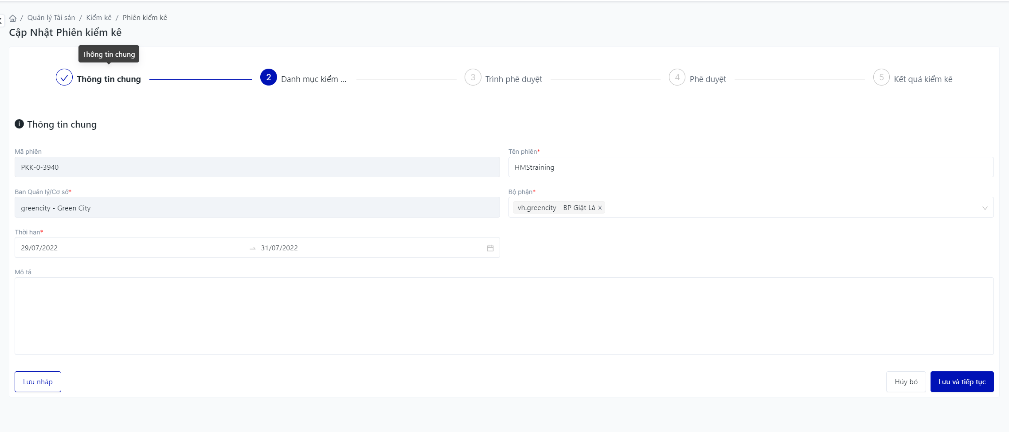Screen dimensions: 1009x432
Task: Select the Phiên kiểm kê breadcrumb
Action: tap(145, 18)
